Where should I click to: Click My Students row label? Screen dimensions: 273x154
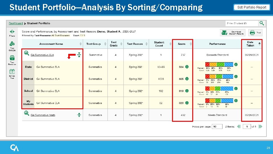click(28, 103)
